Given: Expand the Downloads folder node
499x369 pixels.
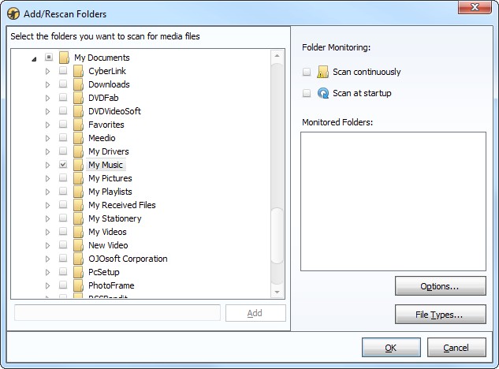Looking at the screenshot, I should pyautogui.click(x=47, y=84).
